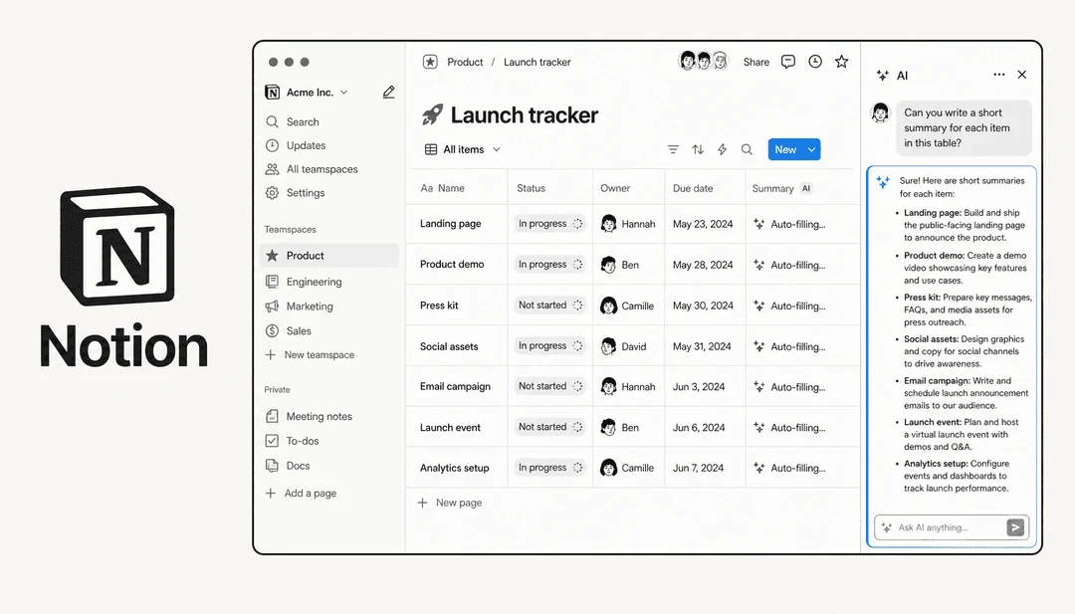1075x614 pixels.
Task: Click the filter icon in table toolbar
Action: pyautogui.click(x=673, y=149)
